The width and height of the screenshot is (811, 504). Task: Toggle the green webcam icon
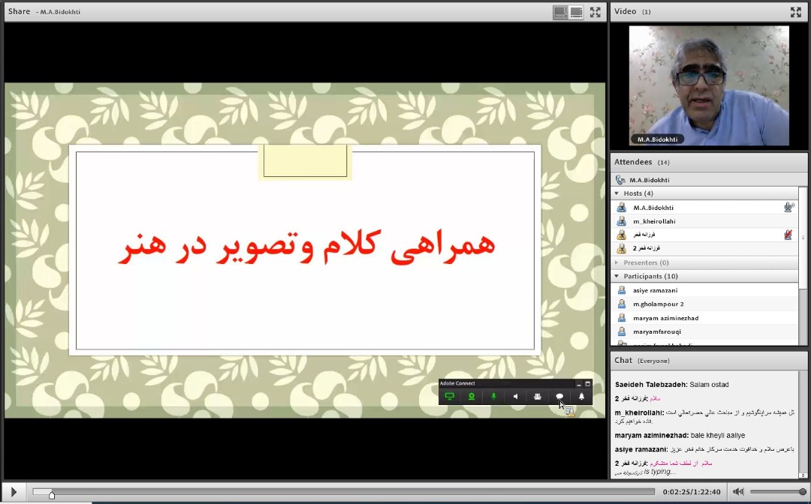pos(472,397)
